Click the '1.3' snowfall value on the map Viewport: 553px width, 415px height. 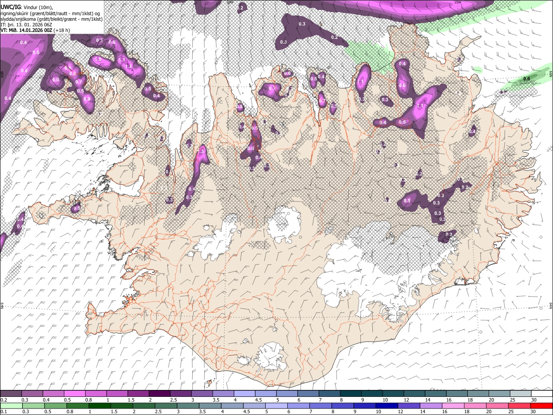pos(201,151)
